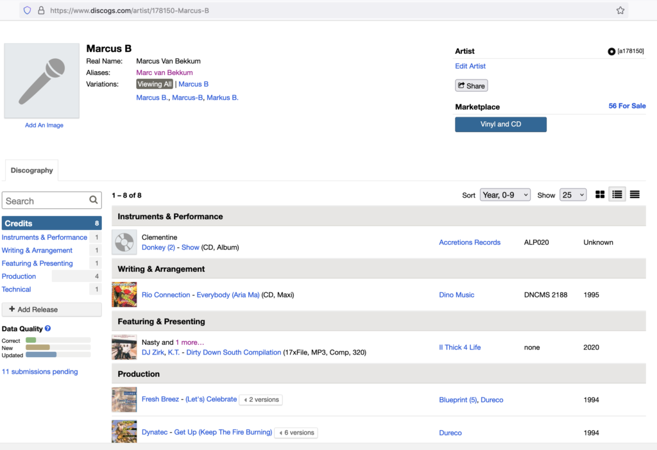Click the artist ID record icon
Screen dimensions: 657x450
coord(611,51)
